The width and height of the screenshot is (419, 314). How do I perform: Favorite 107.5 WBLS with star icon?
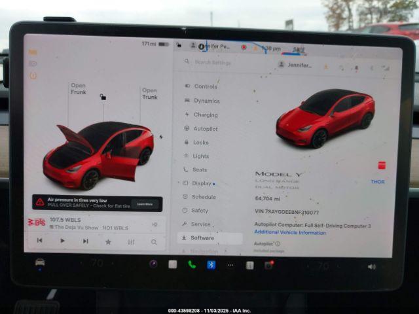(x=108, y=242)
